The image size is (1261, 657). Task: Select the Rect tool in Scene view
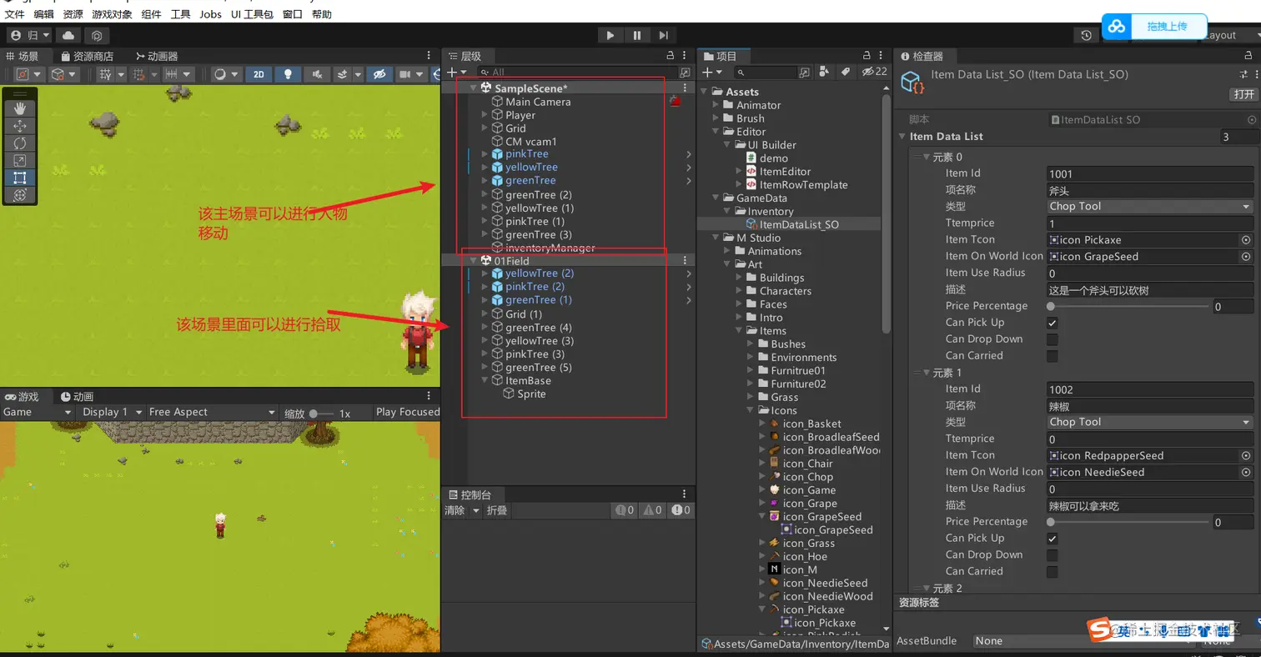point(20,178)
